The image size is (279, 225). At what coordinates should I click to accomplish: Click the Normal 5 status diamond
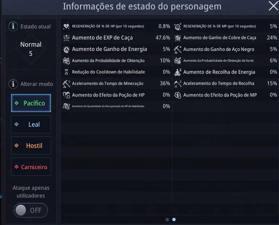tap(31, 49)
